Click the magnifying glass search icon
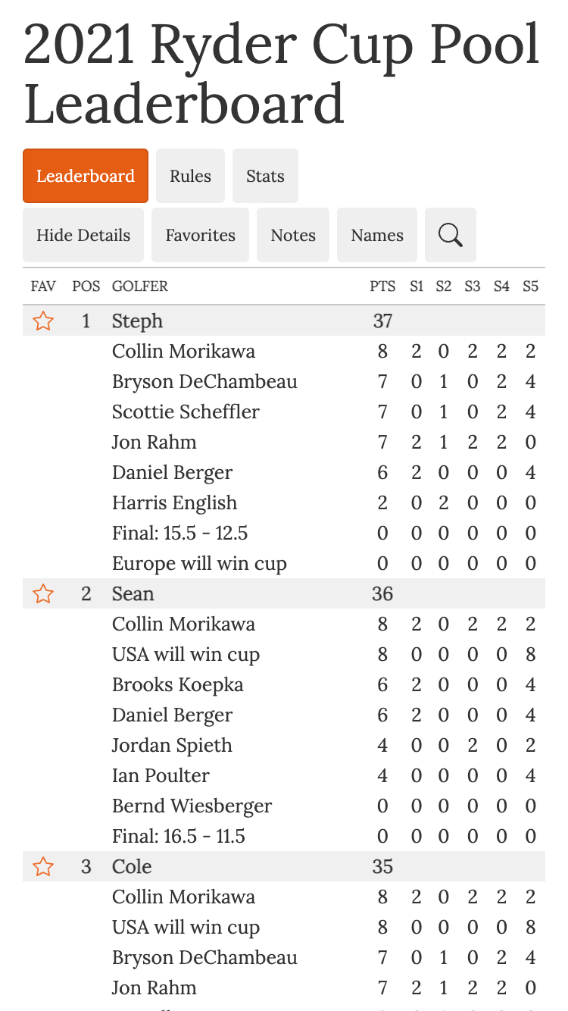The width and height of the screenshot is (568, 1011). (451, 235)
